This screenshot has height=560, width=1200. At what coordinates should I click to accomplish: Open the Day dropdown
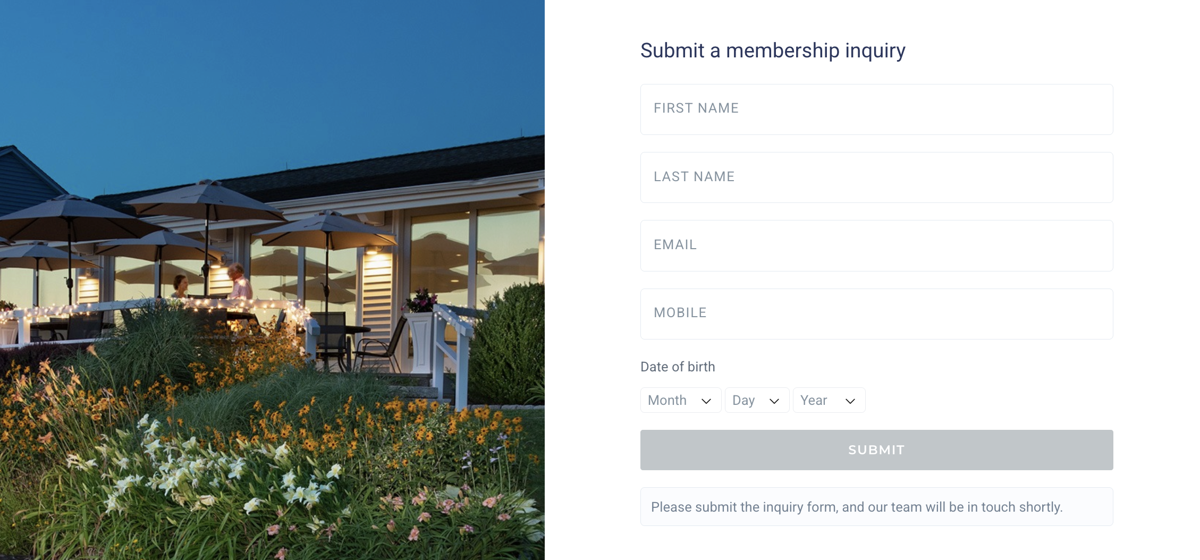[x=756, y=400]
